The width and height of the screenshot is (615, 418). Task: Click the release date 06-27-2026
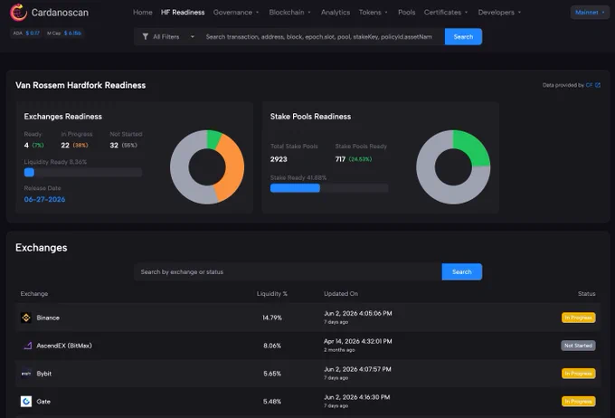pos(44,199)
